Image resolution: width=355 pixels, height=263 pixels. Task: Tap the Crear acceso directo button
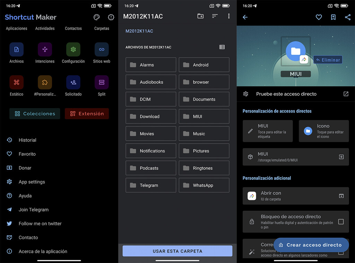(x=311, y=245)
